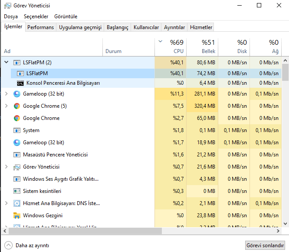289x252 pixels.
Task: Select the System process row name
Action: tap(31, 130)
